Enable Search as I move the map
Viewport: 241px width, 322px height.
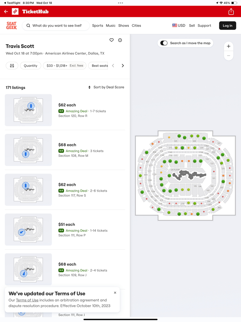164,43
